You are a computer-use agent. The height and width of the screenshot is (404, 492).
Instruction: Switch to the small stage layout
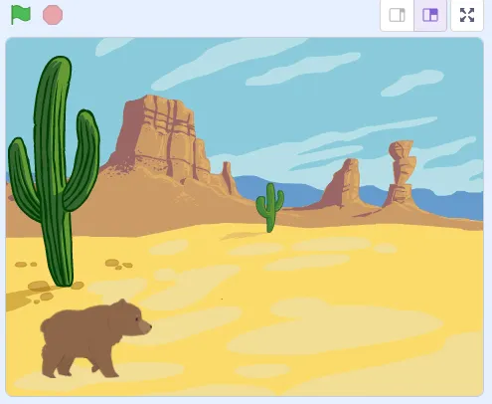pos(397,15)
